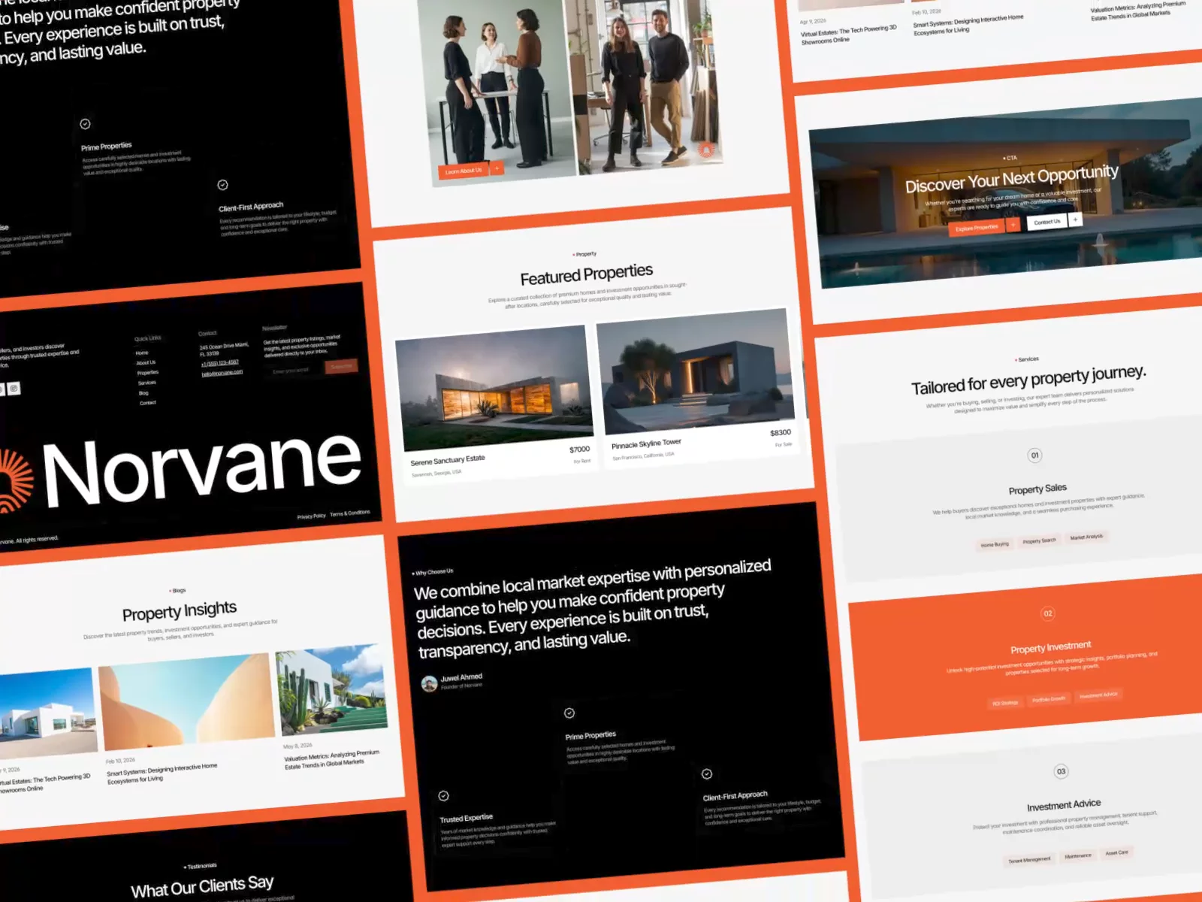Open the Terms & Conditions footer link
The height and width of the screenshot is (902, 1202).
pyautogui.click(x=350, y=513)
